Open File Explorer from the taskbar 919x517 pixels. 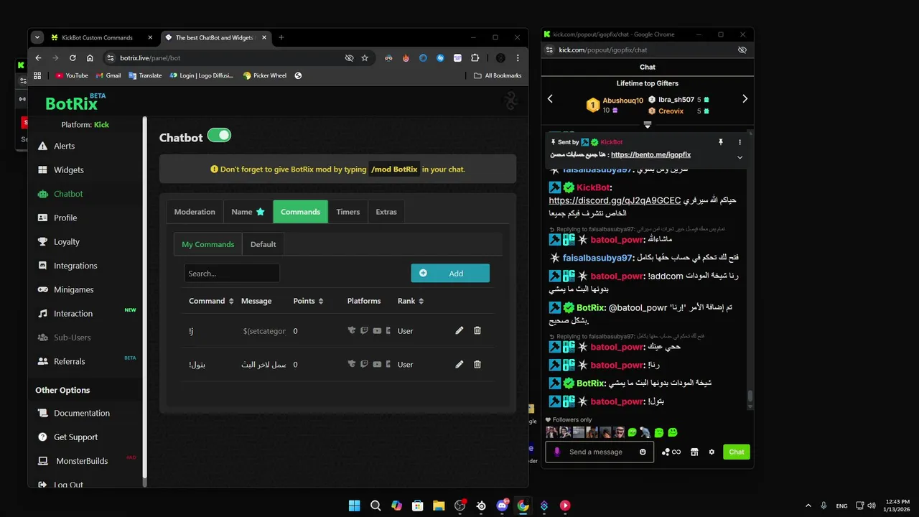pyautogui.click(x=439, y=506)
